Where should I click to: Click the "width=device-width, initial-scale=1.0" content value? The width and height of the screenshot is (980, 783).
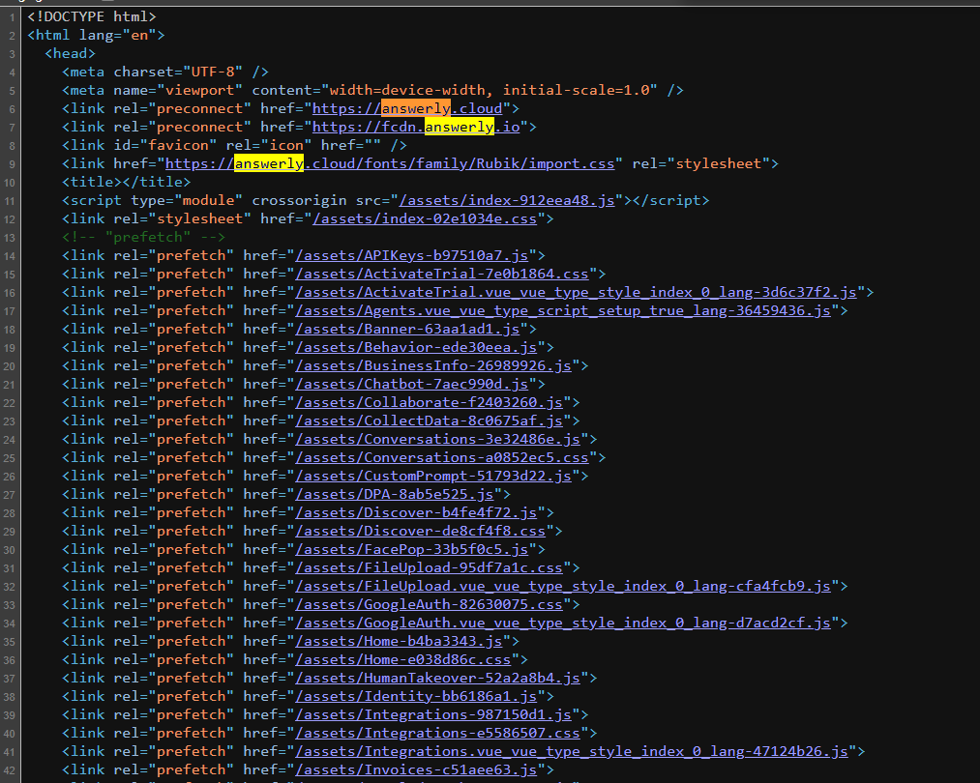tap(490, 90)
